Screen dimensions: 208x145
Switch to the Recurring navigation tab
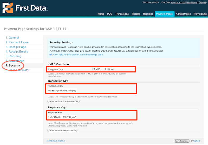148,14
